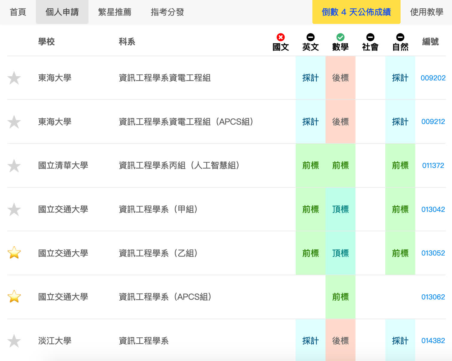Viewport: 452px width, 361px height.
Task: Click 資訊工程學系（乙組）text
Action: tap(158, 253)
